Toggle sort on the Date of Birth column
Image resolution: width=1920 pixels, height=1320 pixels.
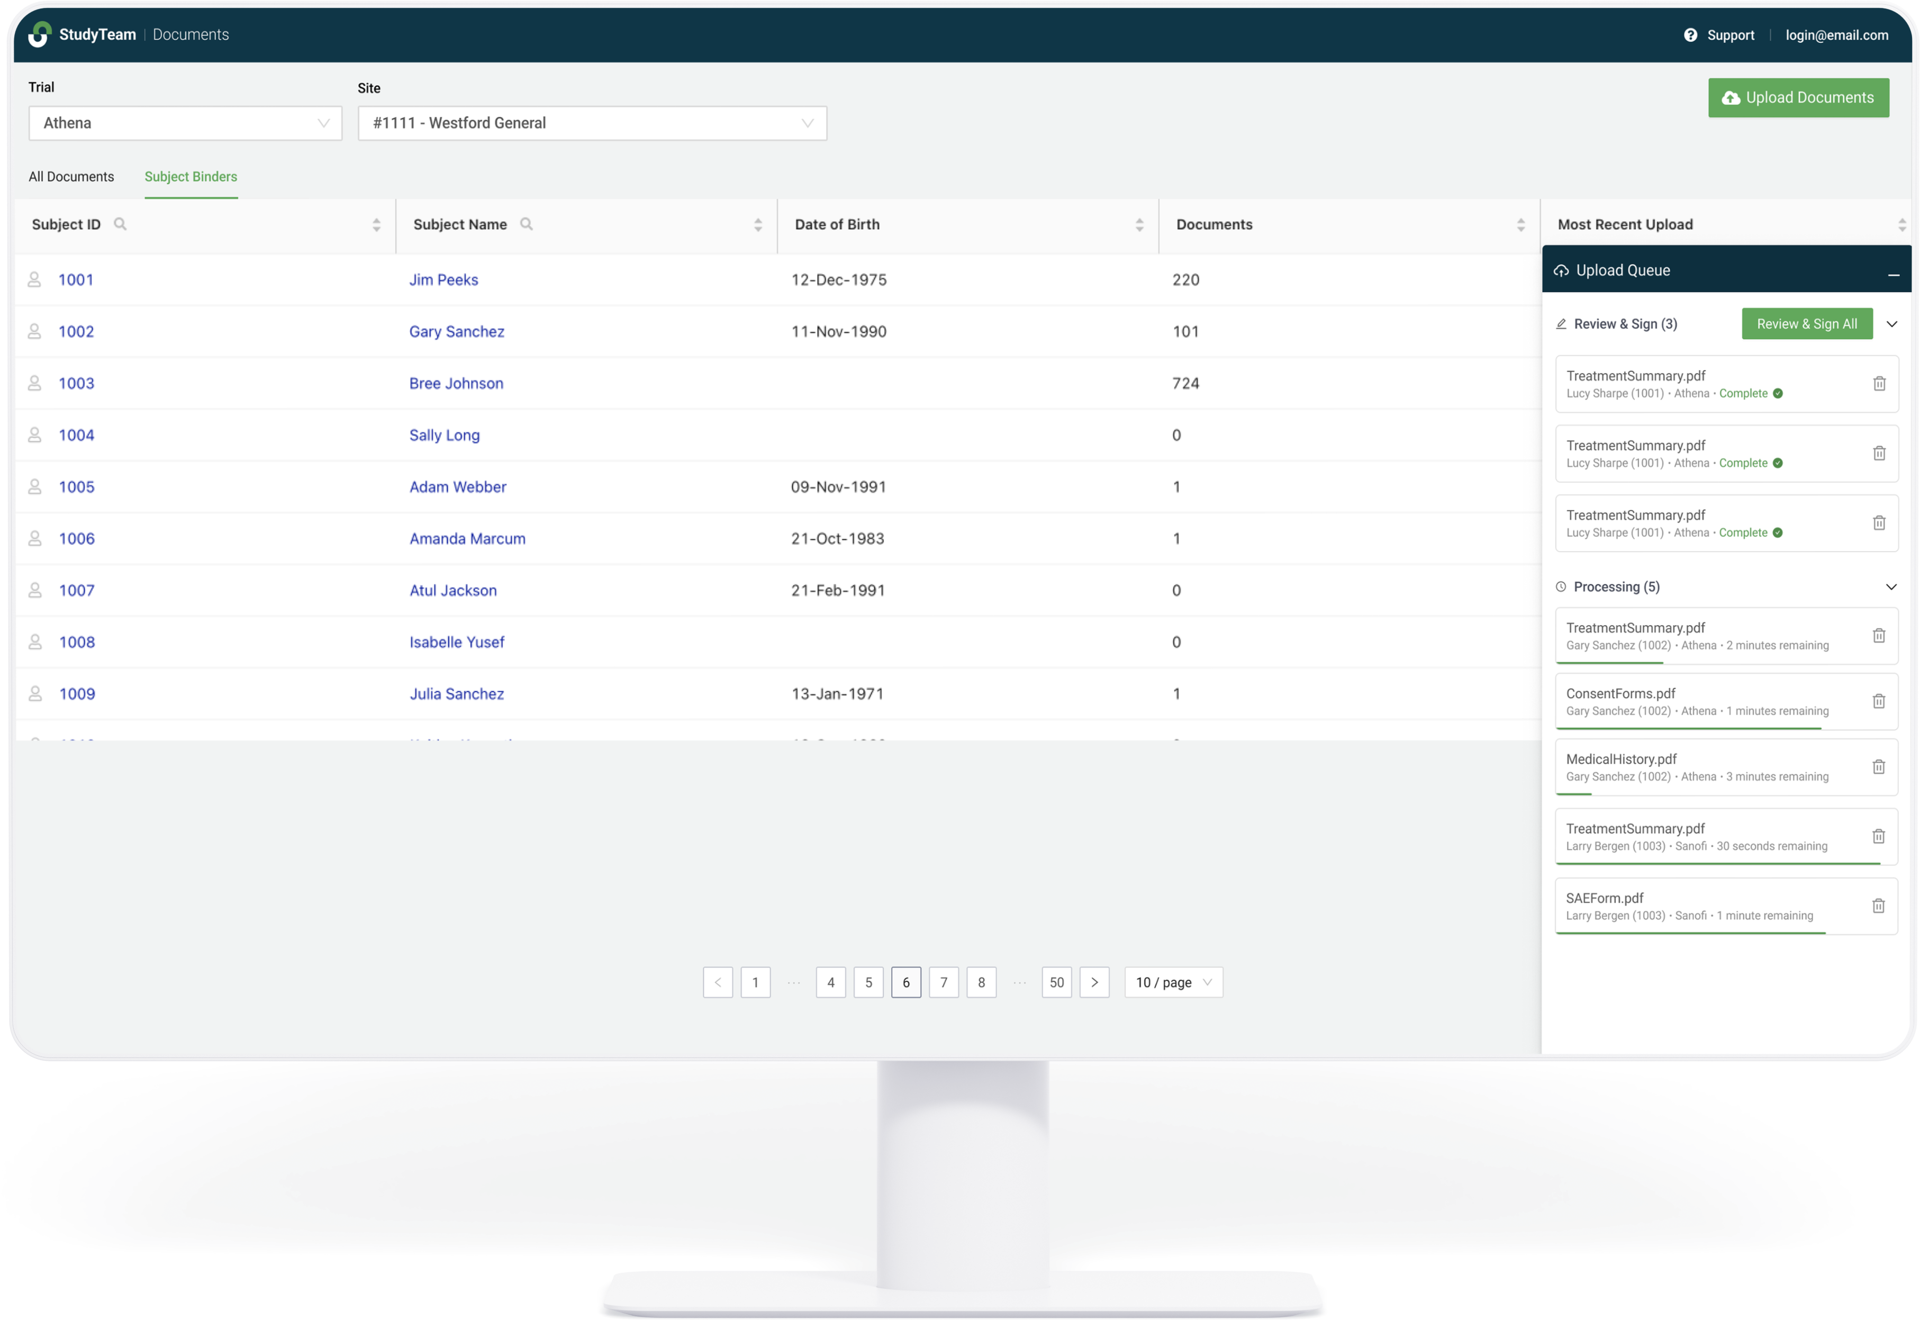1139,225
